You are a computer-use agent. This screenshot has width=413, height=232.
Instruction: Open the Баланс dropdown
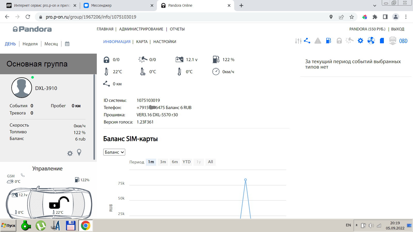coord(114,152)
